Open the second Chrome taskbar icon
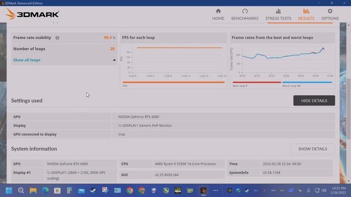Screen dimensions: 351x197 point(141,190)
